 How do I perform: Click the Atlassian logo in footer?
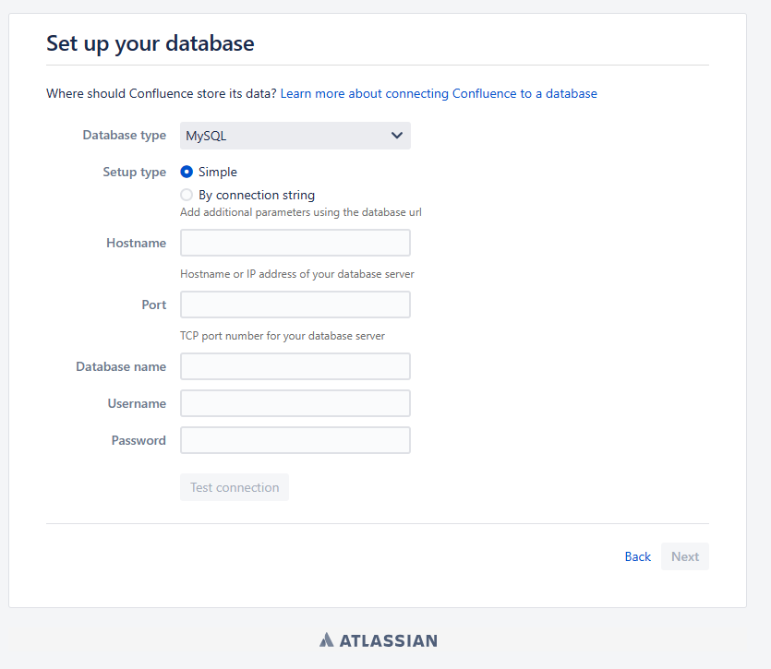[379, 640]
